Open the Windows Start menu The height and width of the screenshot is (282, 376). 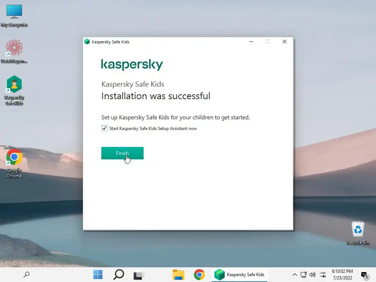click(x=98, y=275)
